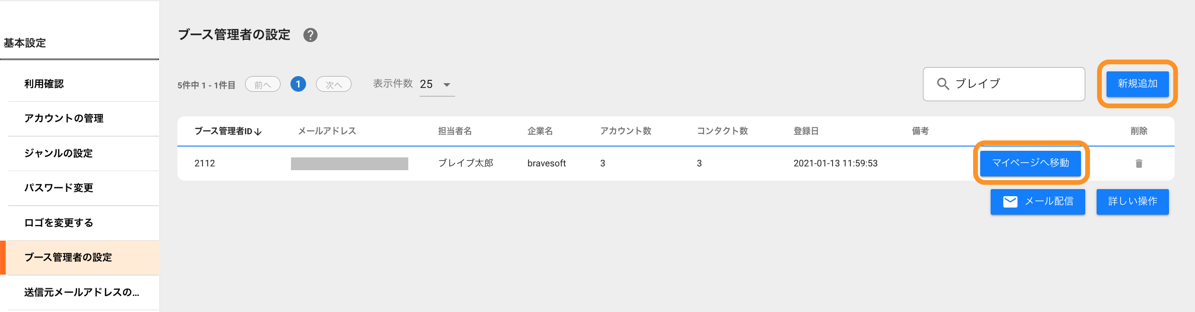Go to next page with 次へ
1195x312 pixels.
point(334,85)
